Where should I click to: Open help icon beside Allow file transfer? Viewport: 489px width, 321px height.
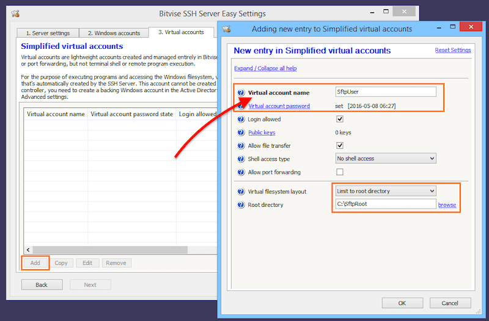tap(241, 146)
